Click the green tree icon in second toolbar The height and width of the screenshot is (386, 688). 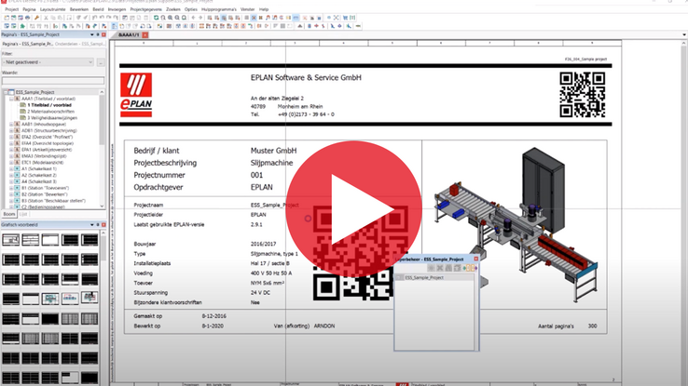click(22, 26)
